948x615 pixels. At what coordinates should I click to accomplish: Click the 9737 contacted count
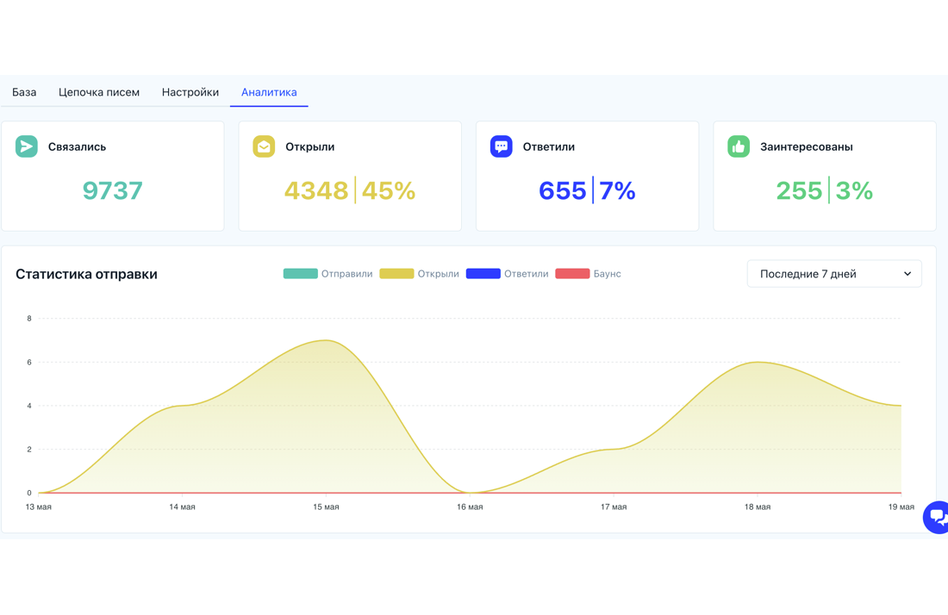click(x=112, y=191)
